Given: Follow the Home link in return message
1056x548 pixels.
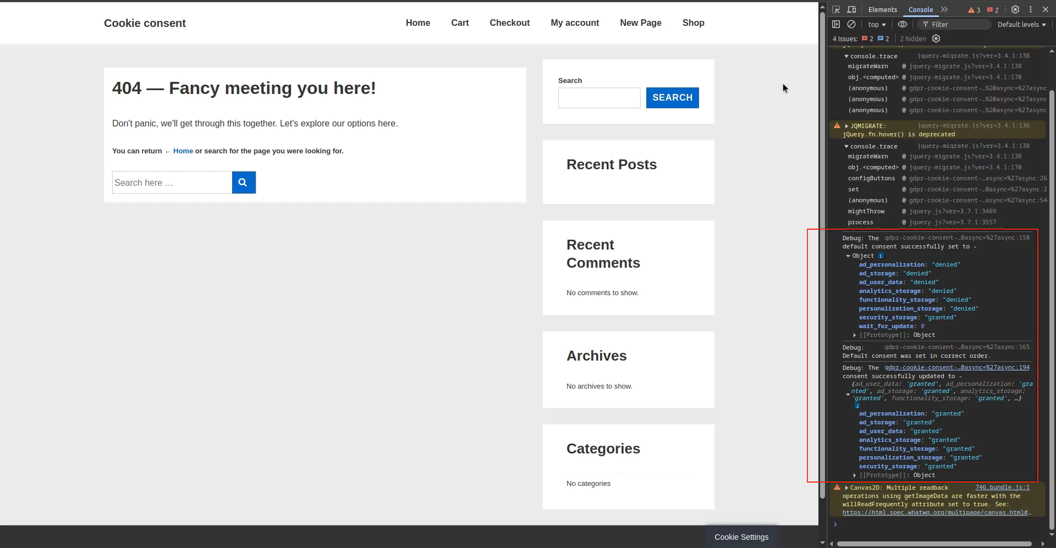Looking at the screenshot, I should point(183,151).
